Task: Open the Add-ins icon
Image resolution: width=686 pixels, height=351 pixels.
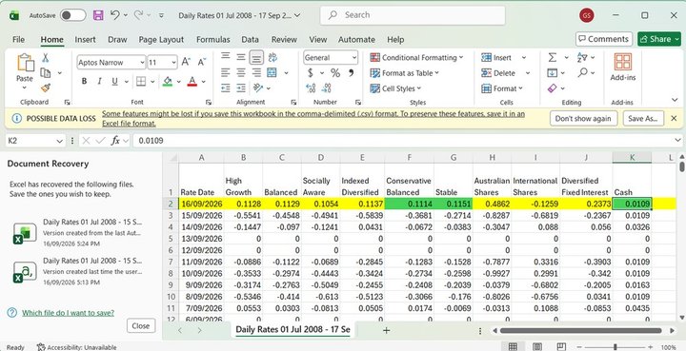Action: [622, 62]
